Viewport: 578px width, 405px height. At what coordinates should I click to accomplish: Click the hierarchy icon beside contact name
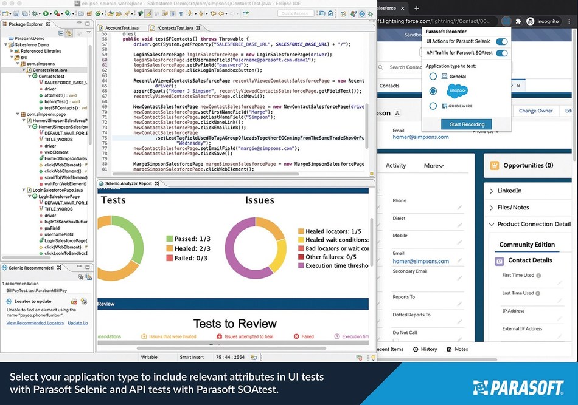click(397, 113)
